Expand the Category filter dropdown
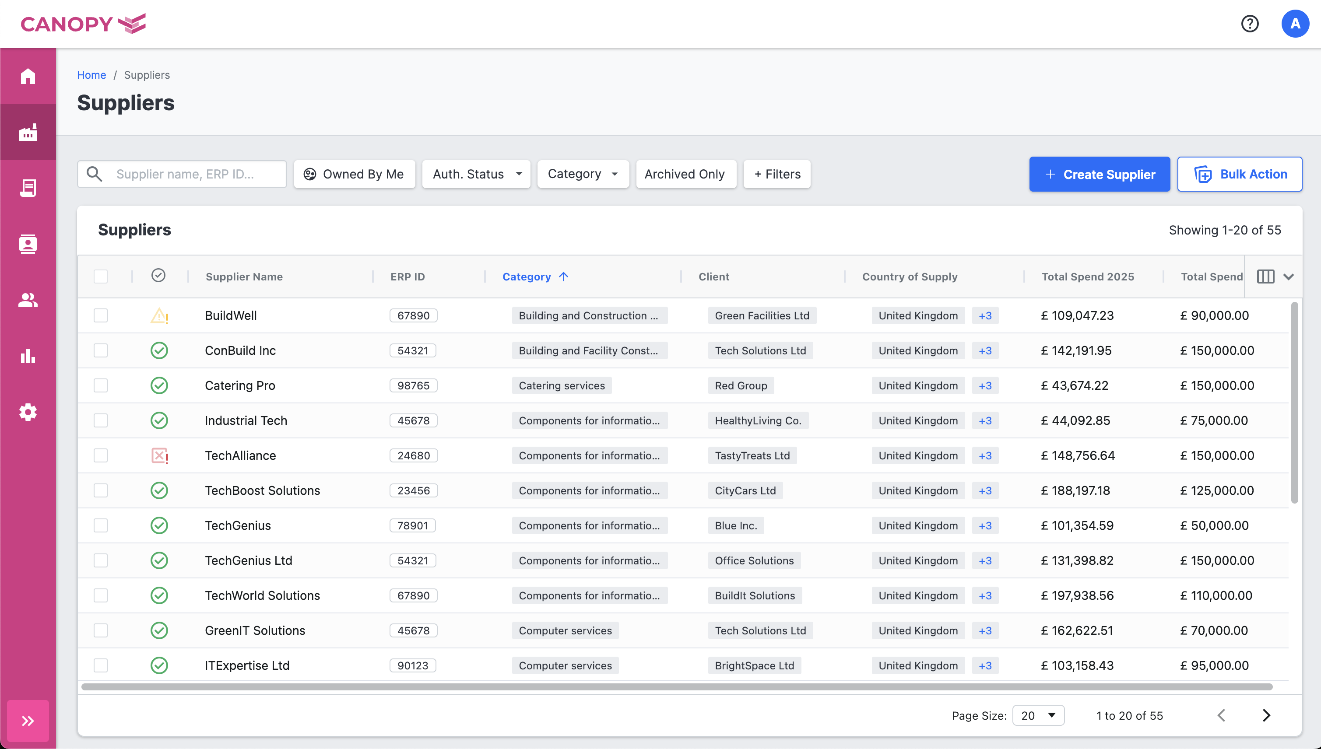This screenshot has height=749, width=1321. point(583,175)
